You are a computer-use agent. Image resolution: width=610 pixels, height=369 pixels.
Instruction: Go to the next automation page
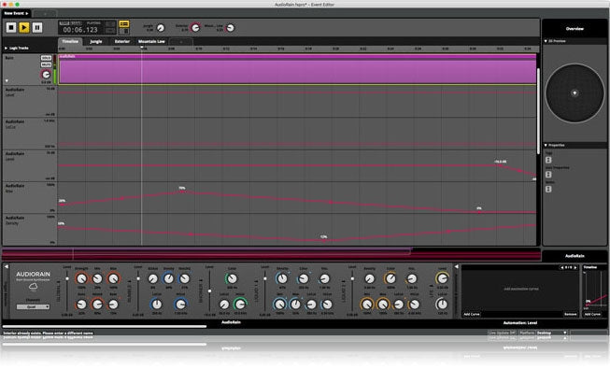(575, 267)
